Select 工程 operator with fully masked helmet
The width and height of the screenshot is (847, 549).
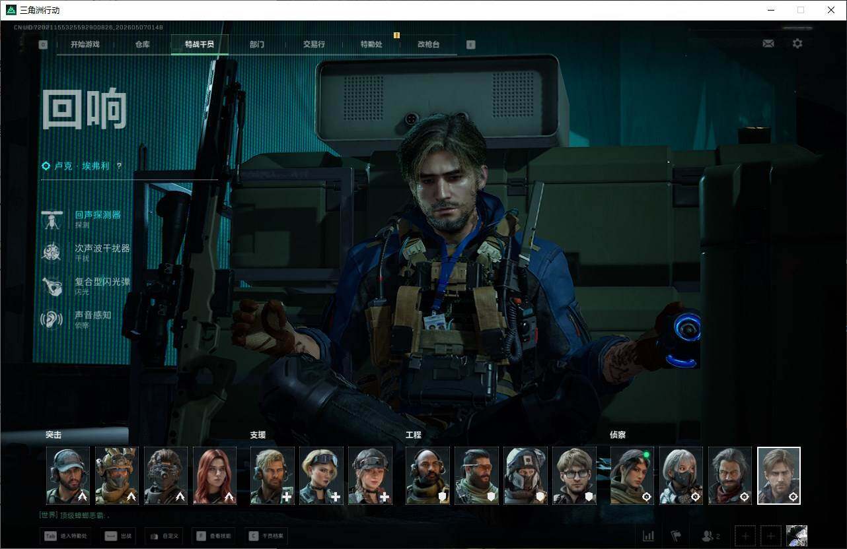point(525,476)
